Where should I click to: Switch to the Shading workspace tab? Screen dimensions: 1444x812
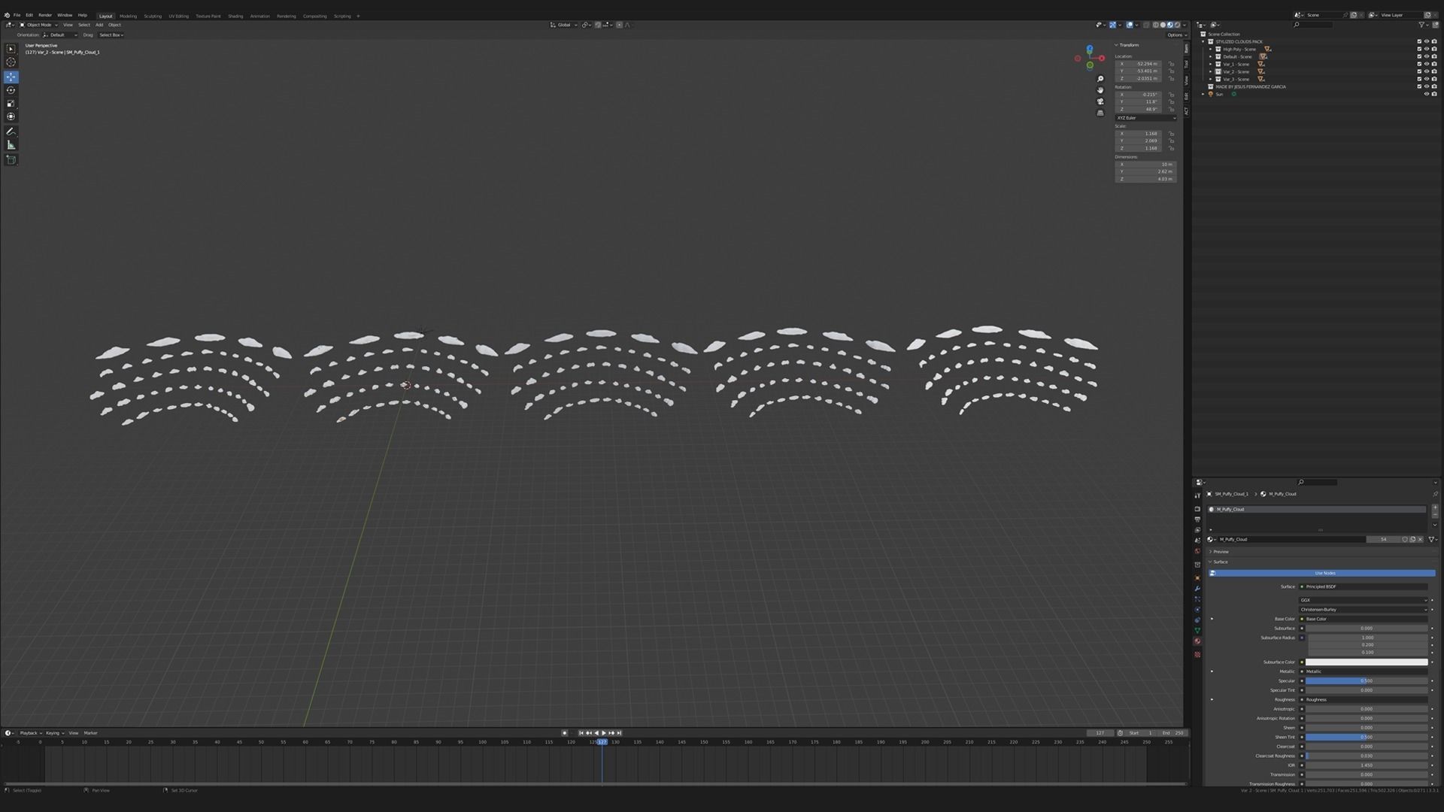(235, 16)
